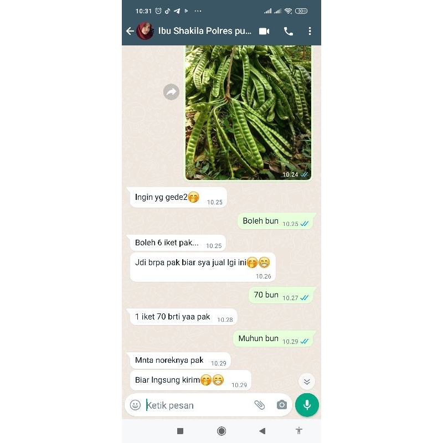Select the '70 bun' sent message
Image resolution: width=443 pixels, height=443 pixels.
[x=281, y=295]
